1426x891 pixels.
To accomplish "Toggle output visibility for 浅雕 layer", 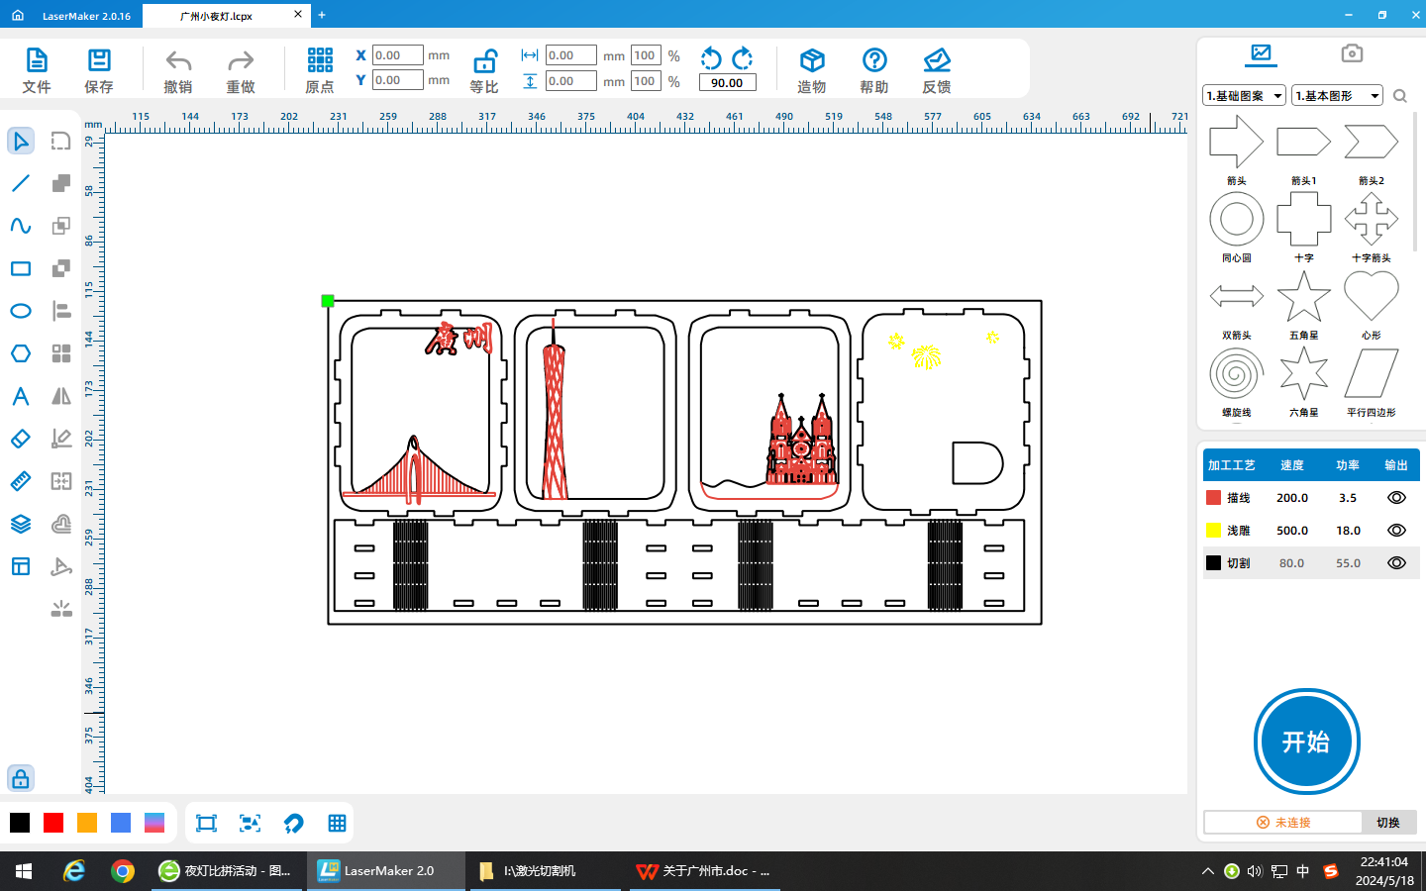I will pos(1396,531).
